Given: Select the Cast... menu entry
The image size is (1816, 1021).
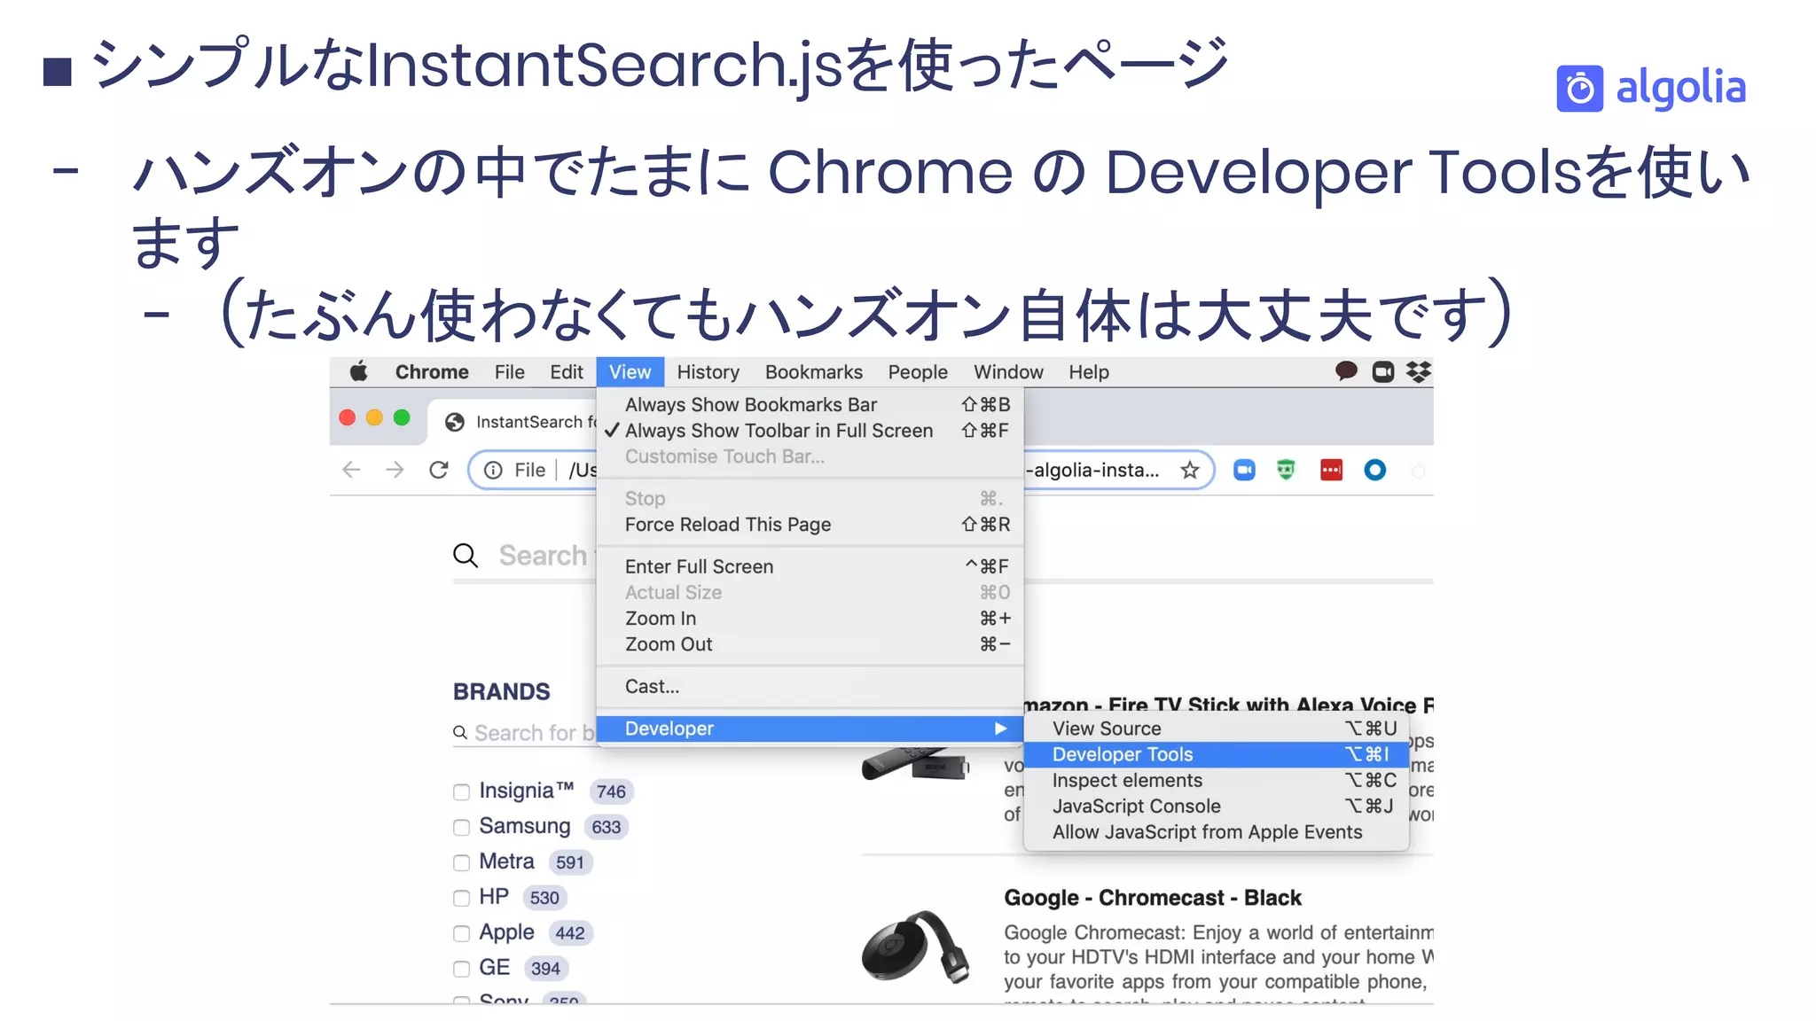Looking at the screenshot, I should [810, 686].
